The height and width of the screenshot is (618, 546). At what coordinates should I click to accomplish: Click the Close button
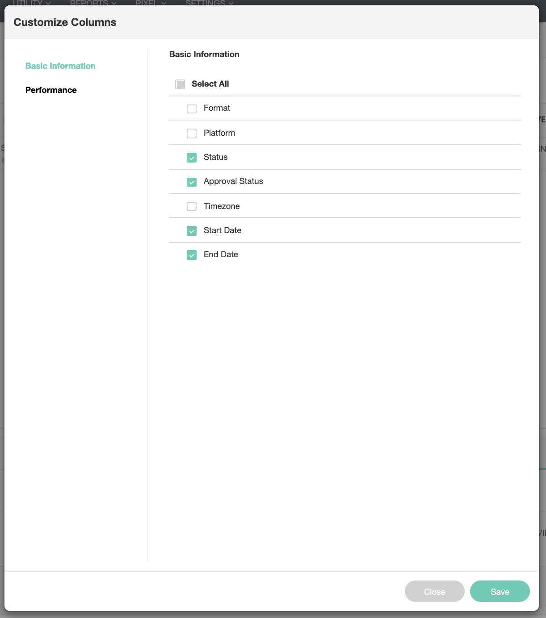point(434,592)
